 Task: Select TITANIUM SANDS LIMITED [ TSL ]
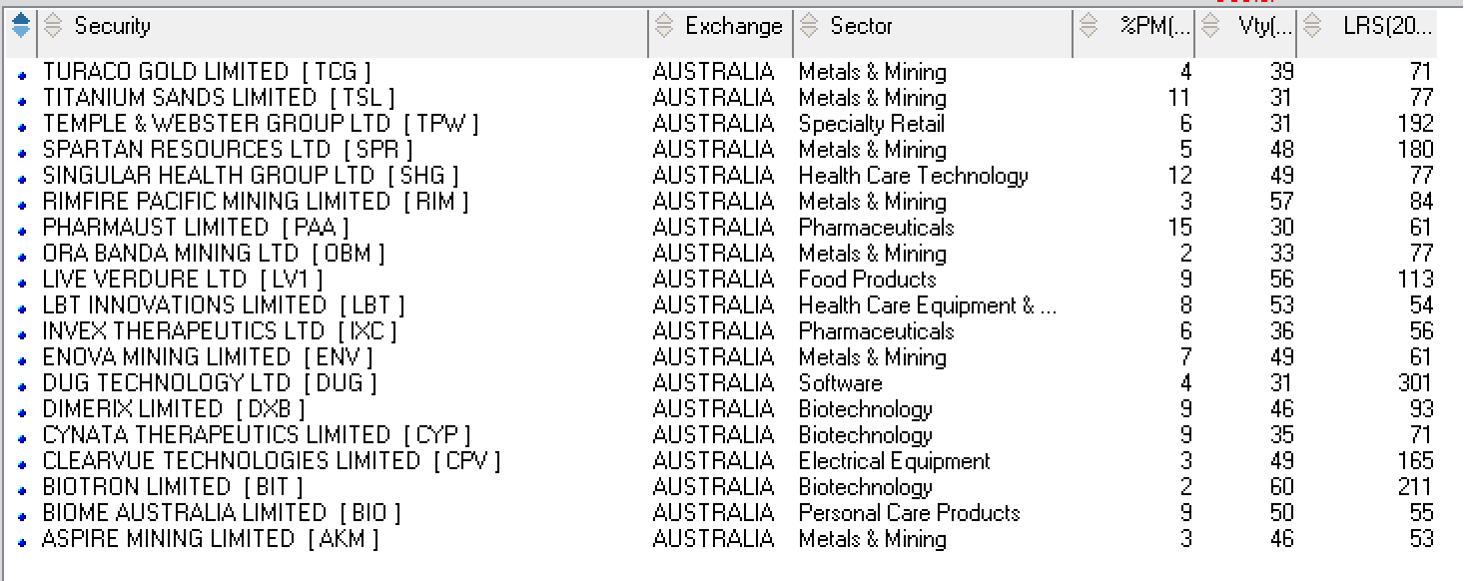(x=219, y=98)
